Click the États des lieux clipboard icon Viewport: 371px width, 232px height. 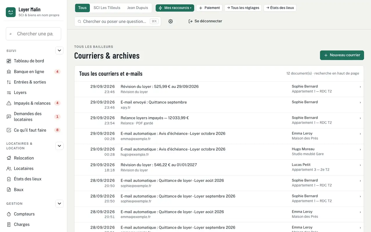[x=9, y=179]
